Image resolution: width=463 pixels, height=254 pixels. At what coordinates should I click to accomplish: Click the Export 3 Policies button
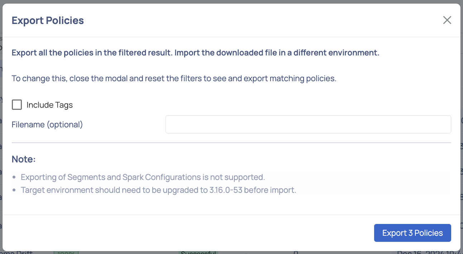tap(412, 233)
